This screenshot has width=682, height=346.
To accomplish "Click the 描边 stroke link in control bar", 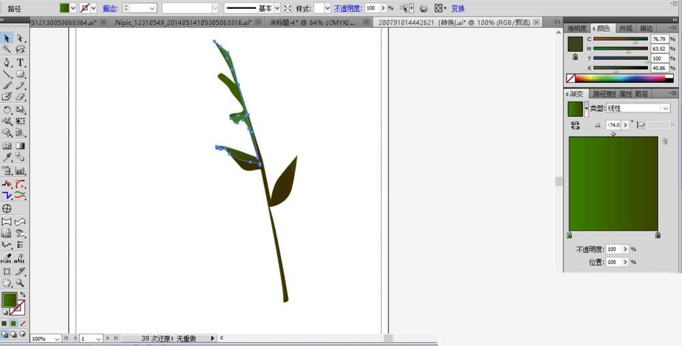I will click(x=110, y=8).
